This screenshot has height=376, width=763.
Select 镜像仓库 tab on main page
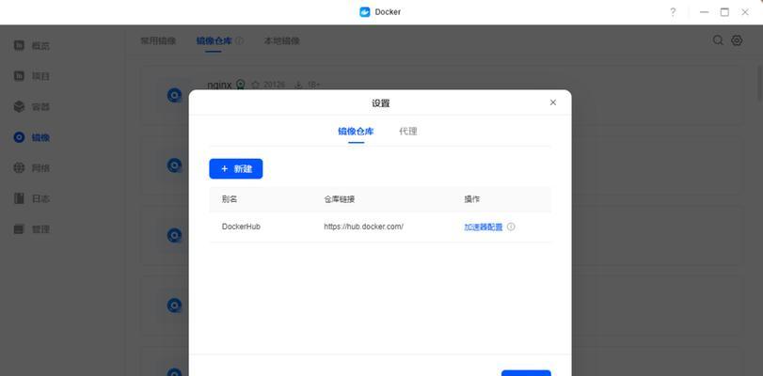coord(215,40)
